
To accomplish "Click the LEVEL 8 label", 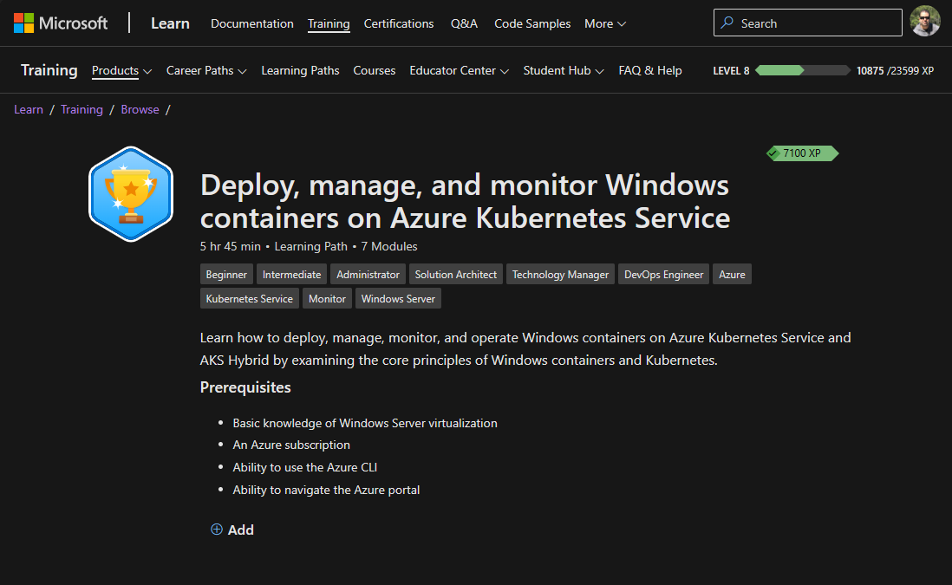I will click(x=731, y=71).
